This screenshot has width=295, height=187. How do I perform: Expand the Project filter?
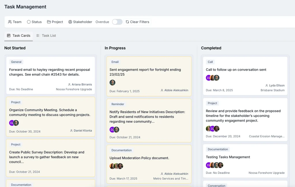click(x=55, y=22)
